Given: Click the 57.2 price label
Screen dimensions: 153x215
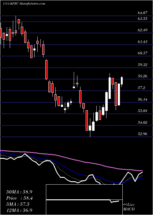Looking at the screenshot, I should [x=141, y=88].
